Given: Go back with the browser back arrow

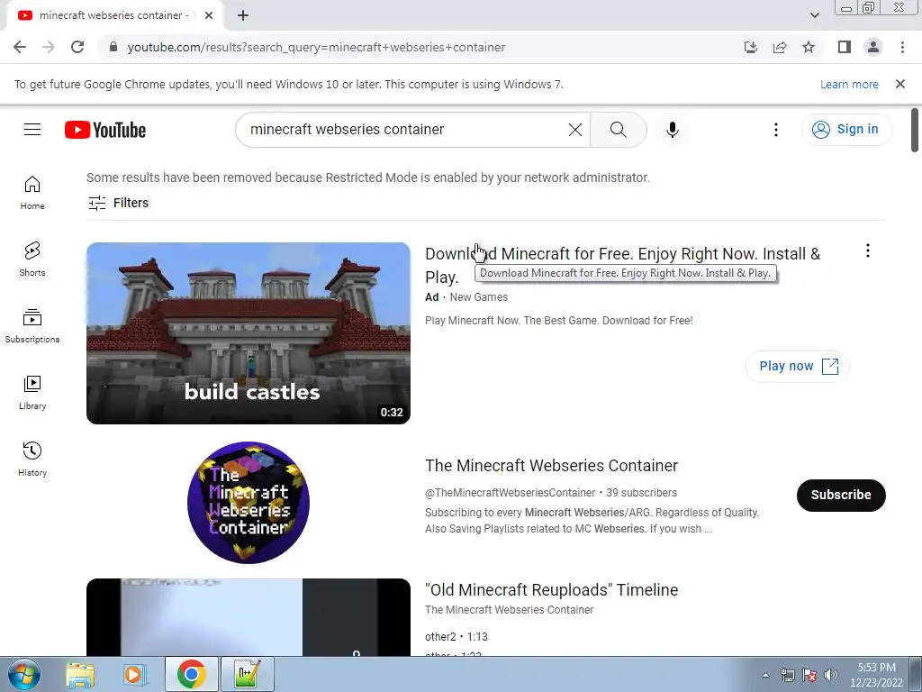Looking at the screenshot, I should (20, 47).
